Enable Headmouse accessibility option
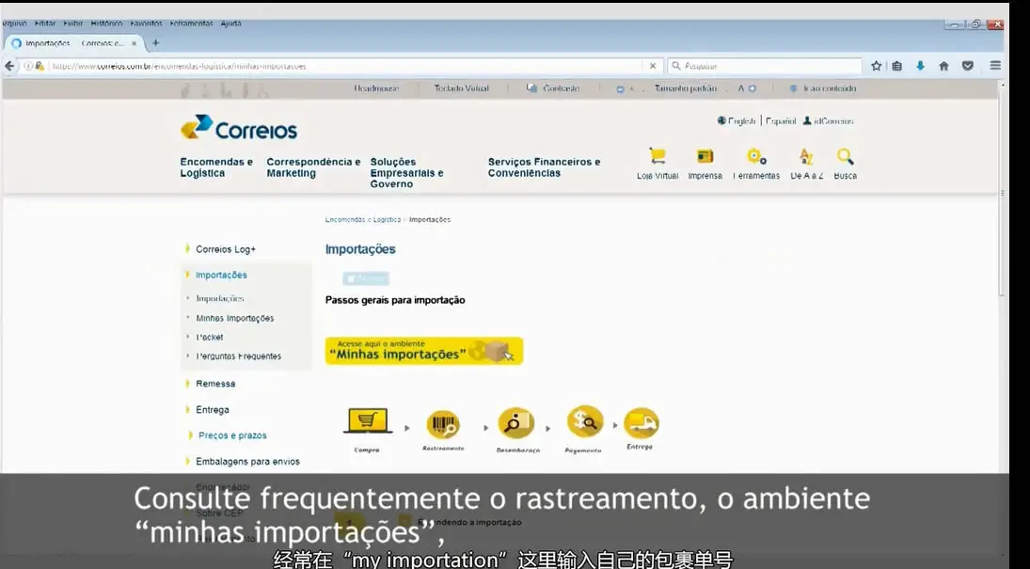The width and height of the screenshot is (1030, 569). (376, 88)
